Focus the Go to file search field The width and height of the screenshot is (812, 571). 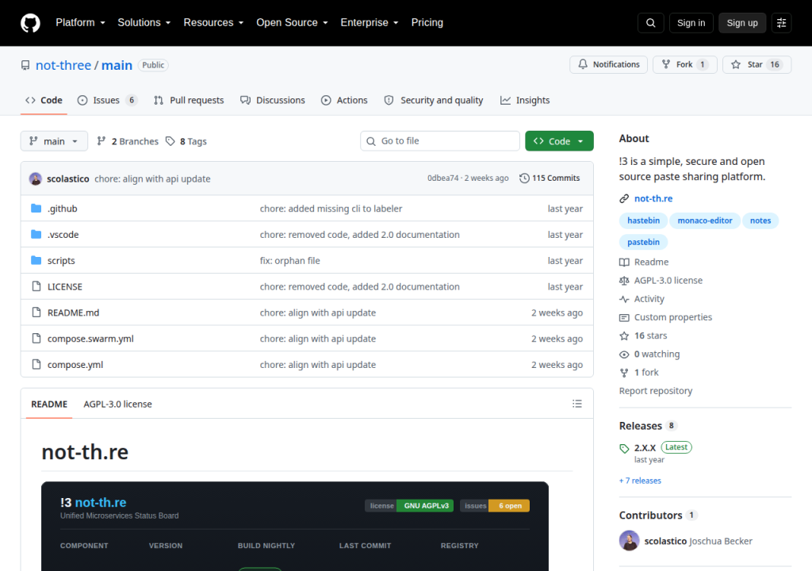click(x=439, y=141)
